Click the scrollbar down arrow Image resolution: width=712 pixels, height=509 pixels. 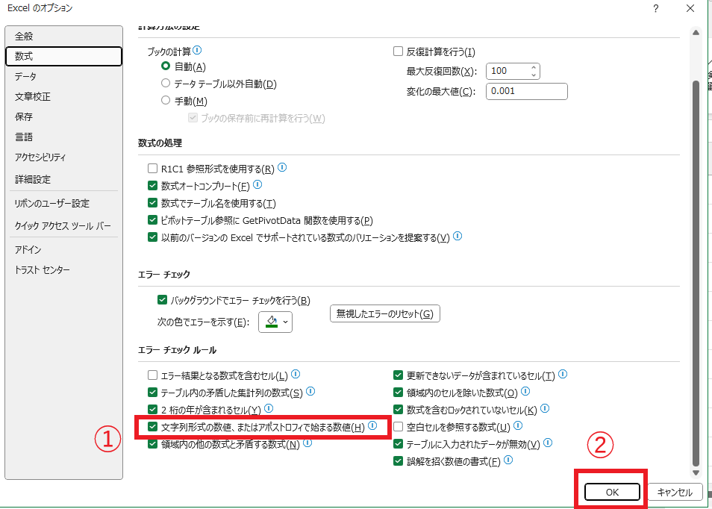(696, 472)
